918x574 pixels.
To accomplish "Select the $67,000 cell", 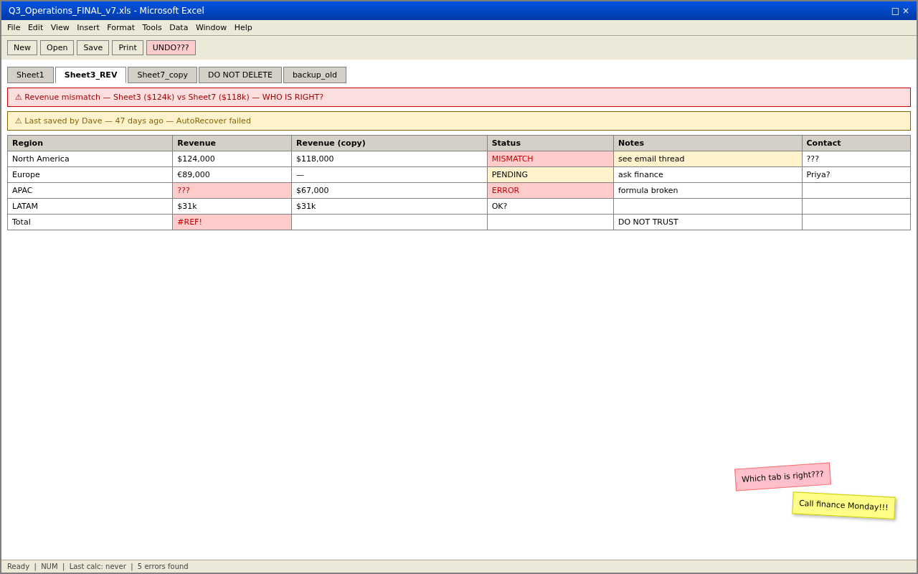I will 389,191.
